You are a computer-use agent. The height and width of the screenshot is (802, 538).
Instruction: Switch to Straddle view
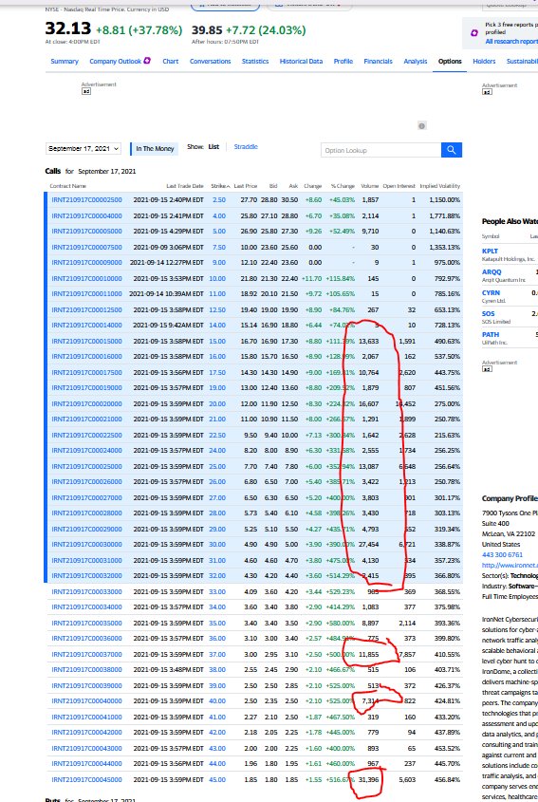tap(246, 147)
